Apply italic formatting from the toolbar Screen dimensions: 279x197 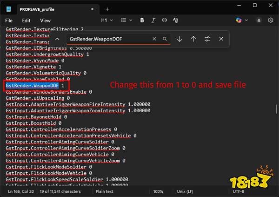pyautogui.click(x=153, y=20)
